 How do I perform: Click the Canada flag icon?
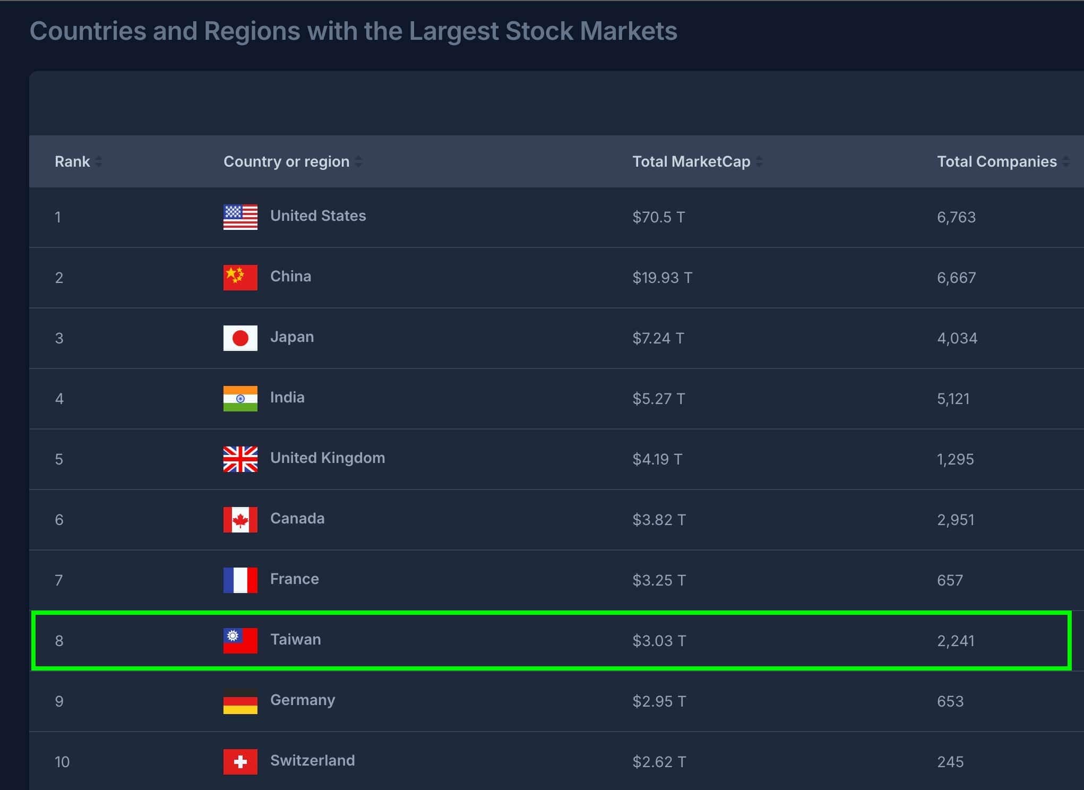240,520
